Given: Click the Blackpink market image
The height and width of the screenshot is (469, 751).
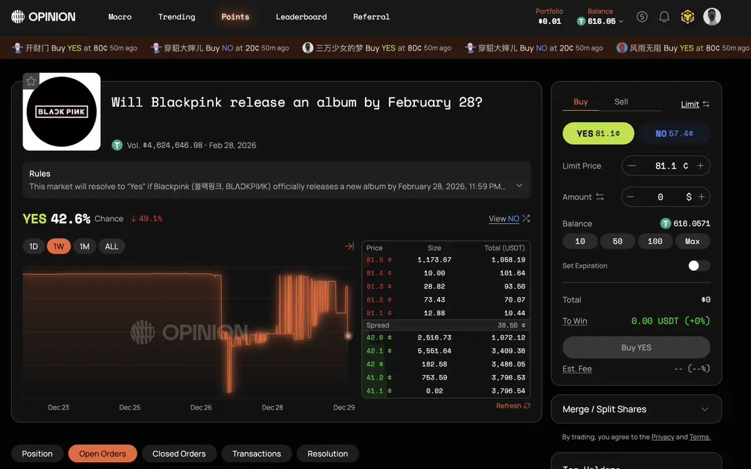Looking at the screenshot, I should pyautogui.click(x=62, y=112).
